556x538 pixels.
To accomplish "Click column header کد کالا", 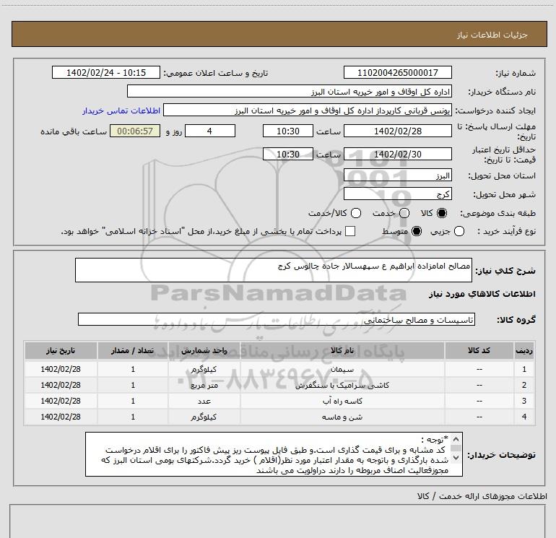I will pyautogui.click(x=479, y=350).
